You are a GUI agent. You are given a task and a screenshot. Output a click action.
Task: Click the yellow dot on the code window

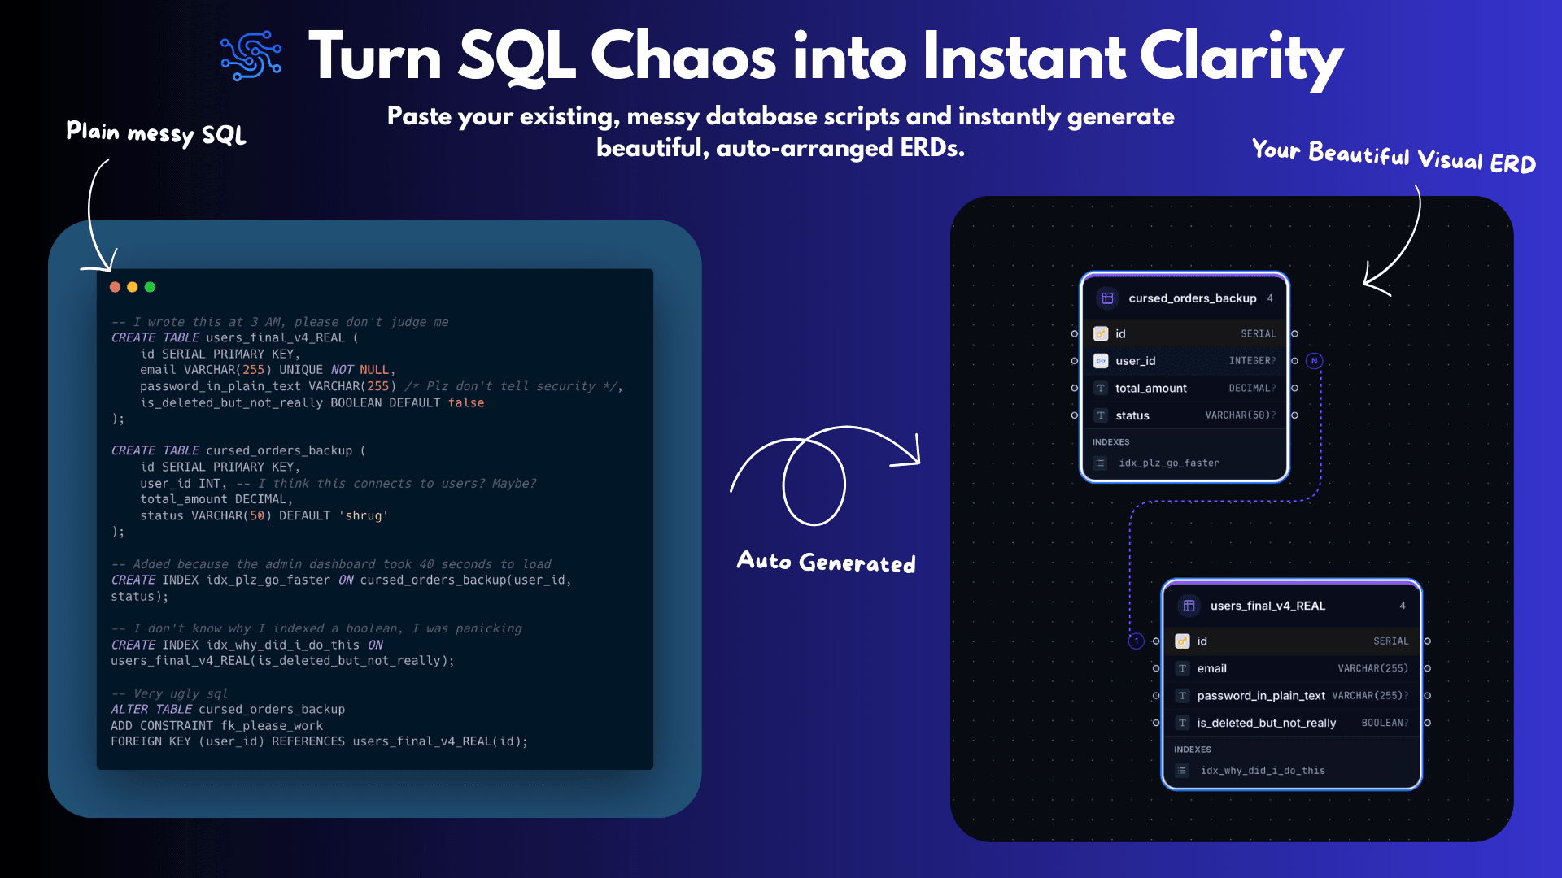(133, 287)
